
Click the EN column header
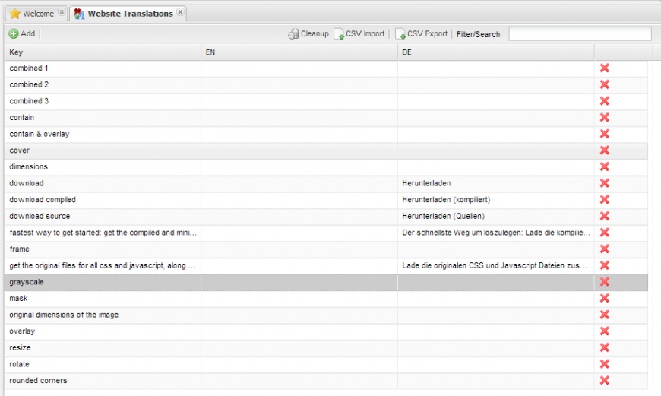(x=299, y=52)
